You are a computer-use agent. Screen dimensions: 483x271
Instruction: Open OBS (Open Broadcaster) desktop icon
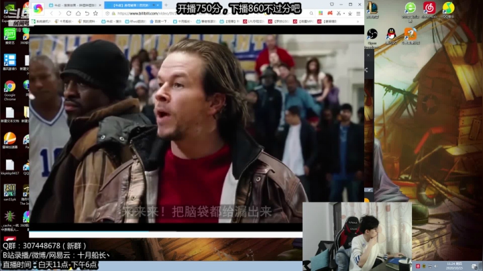[372, 38]
